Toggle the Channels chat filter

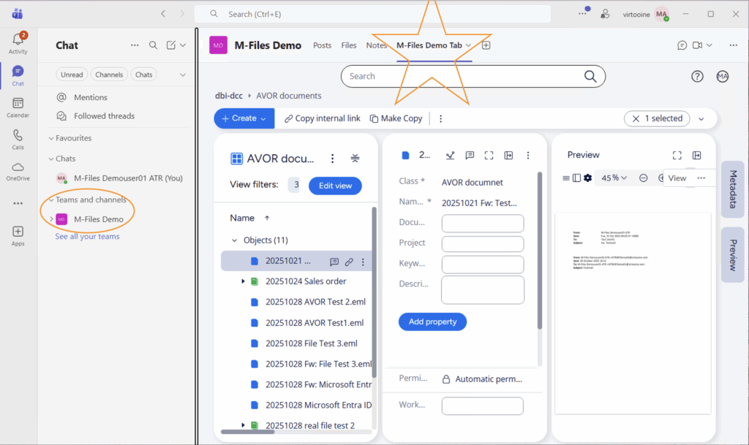pyautogui.click(x=110, y=75)
